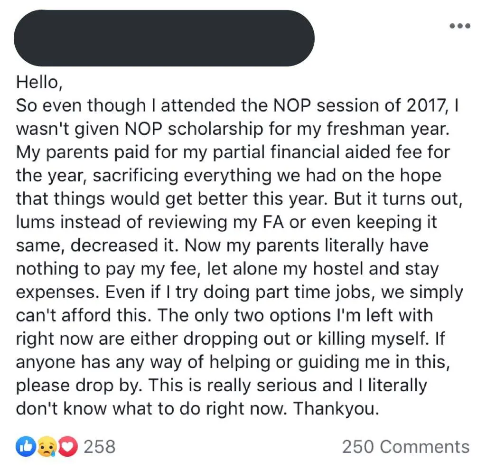This screenshot has width=486, height=471.
Task: Click the 'Hello,' greeting line
Action: (x=39, y=82)
